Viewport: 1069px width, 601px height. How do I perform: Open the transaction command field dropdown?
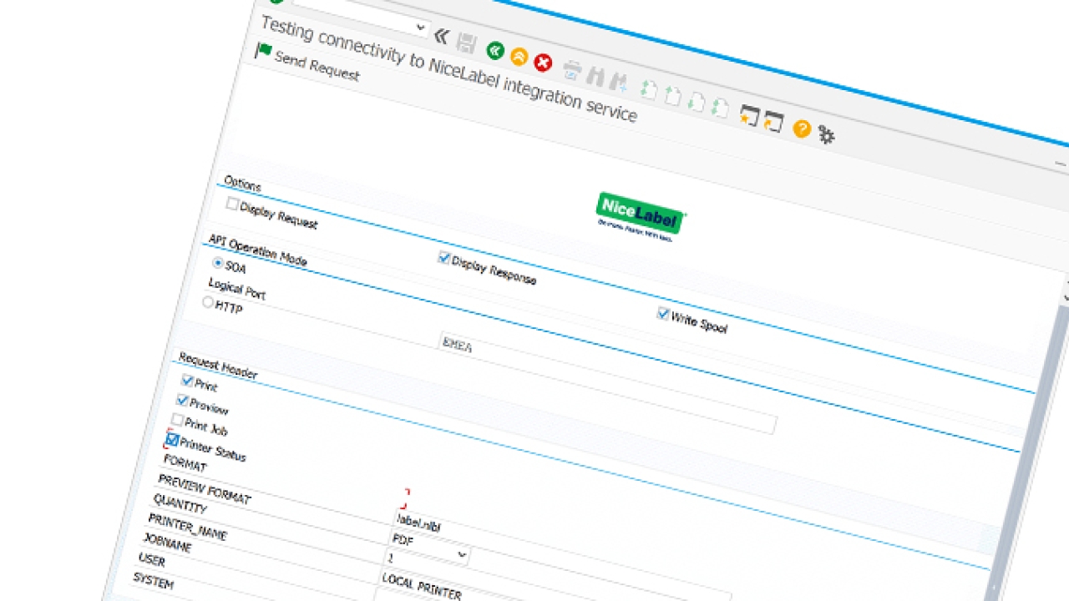pos(420,28)
